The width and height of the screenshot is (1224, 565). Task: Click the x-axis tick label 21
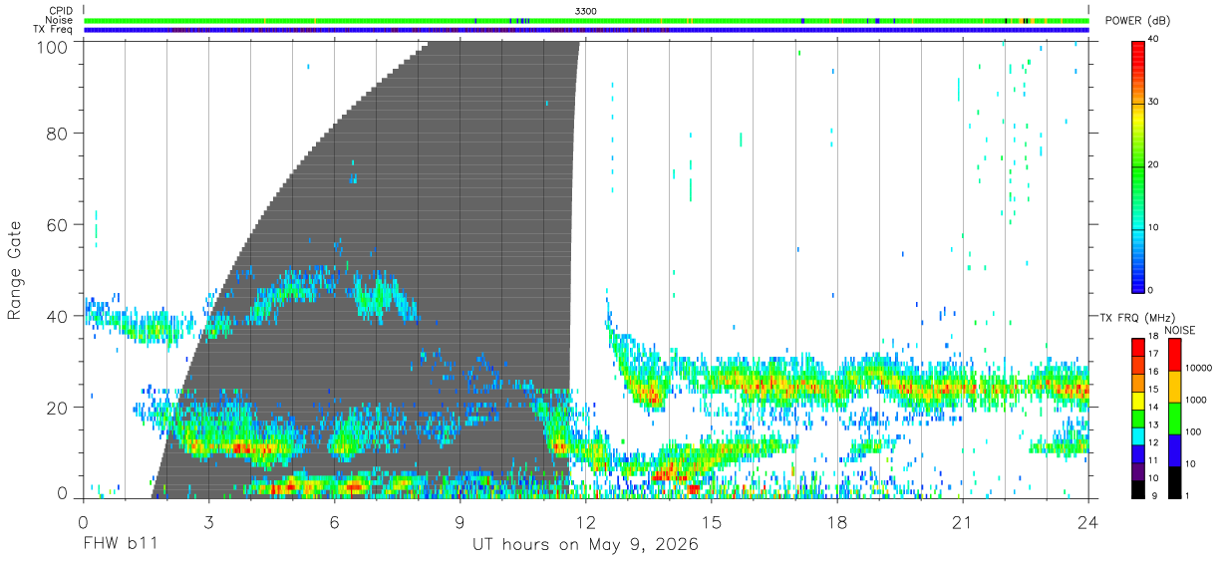pos(963,521)
